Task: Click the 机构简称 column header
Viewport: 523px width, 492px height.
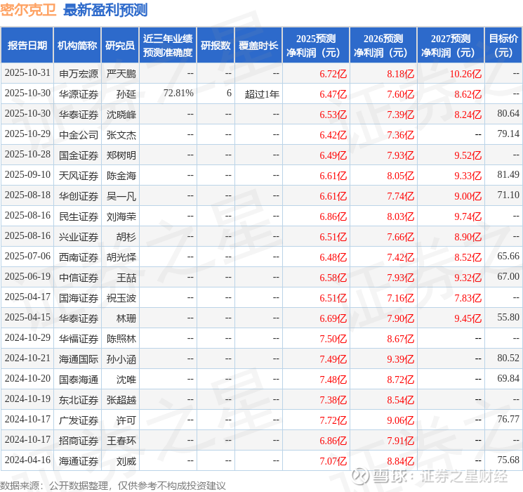Action: pyautogui.click(x=77, y=46)
